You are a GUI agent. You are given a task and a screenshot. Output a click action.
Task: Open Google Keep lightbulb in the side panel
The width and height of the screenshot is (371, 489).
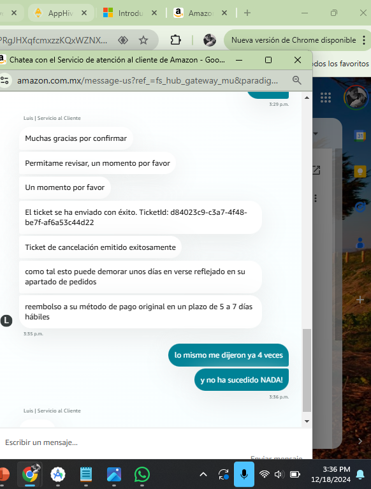click(x=360, y=172)
